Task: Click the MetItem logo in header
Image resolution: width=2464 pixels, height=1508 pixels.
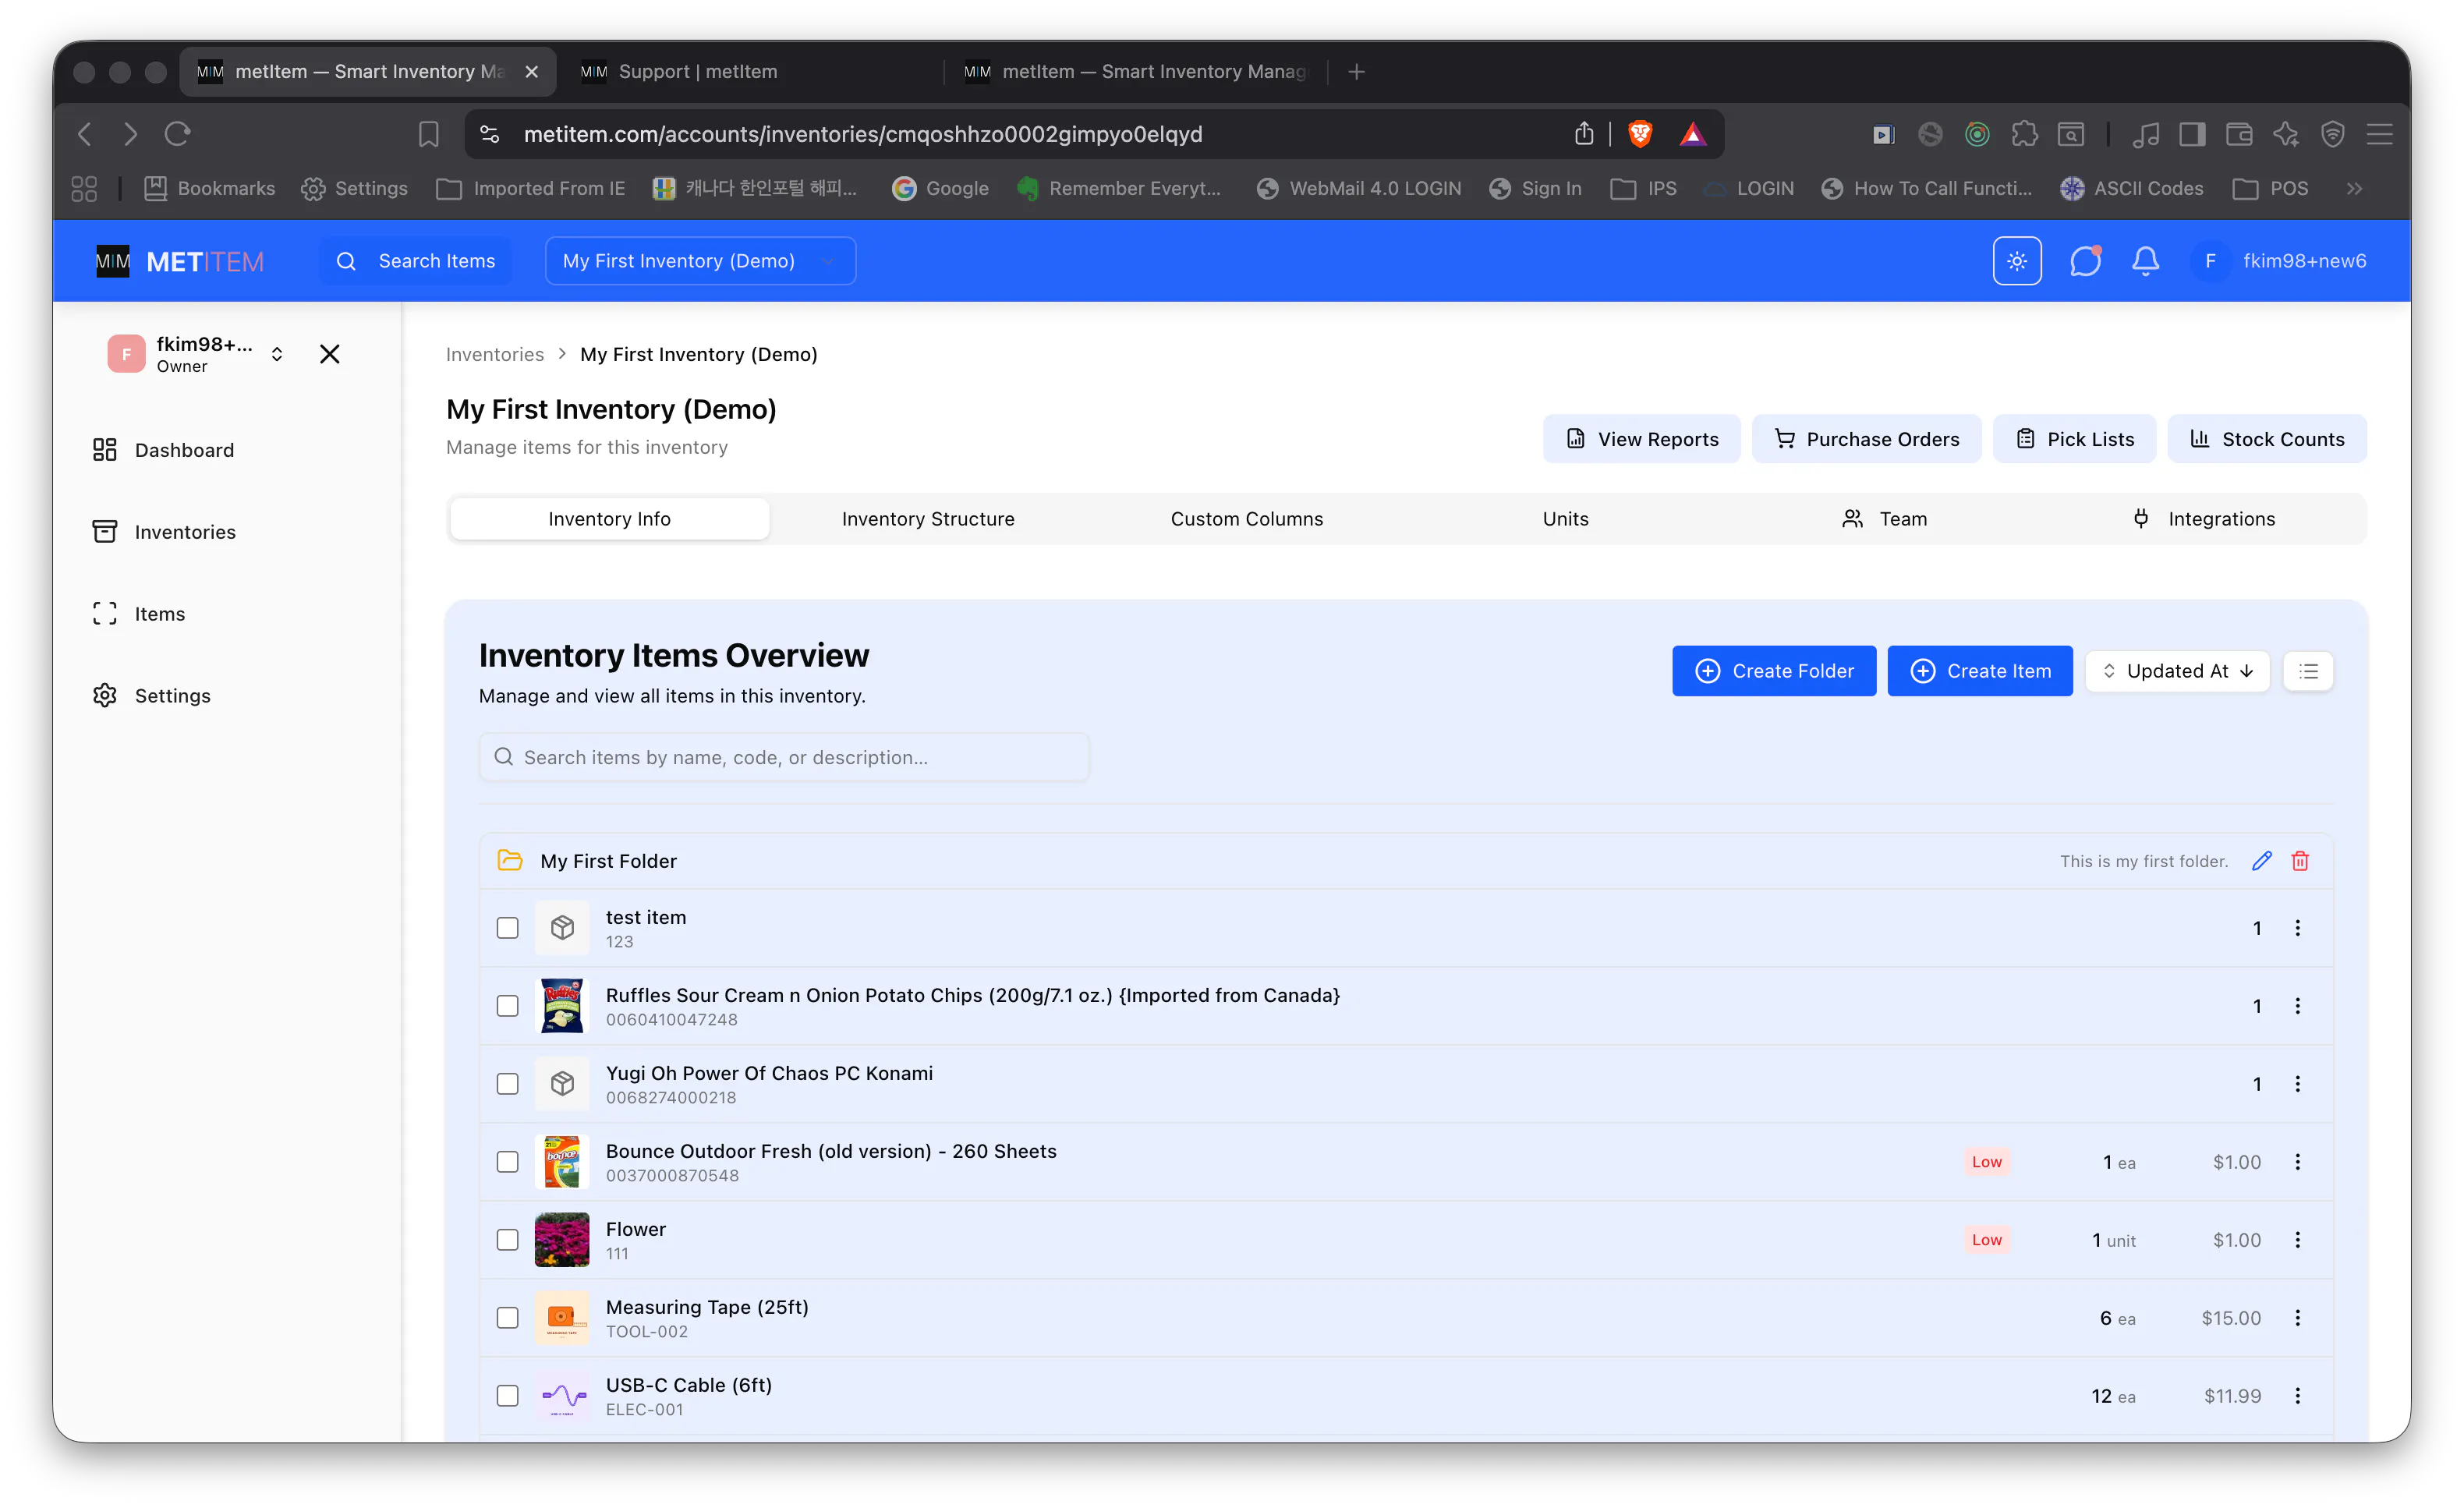Action: (x=180, y=261)
